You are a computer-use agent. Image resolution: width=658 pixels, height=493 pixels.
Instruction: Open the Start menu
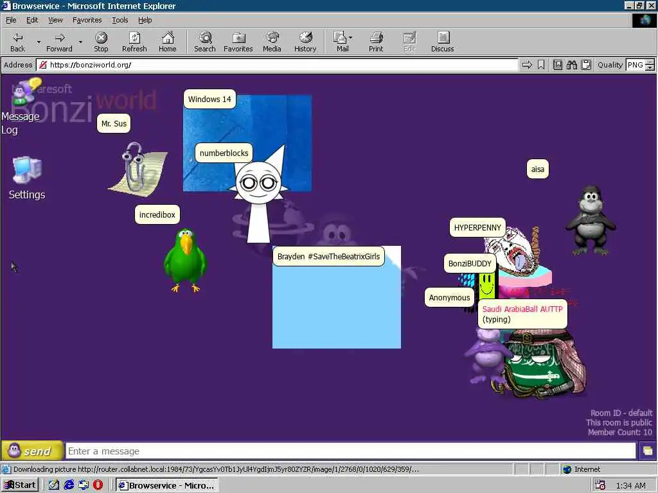tap(20, 485)
